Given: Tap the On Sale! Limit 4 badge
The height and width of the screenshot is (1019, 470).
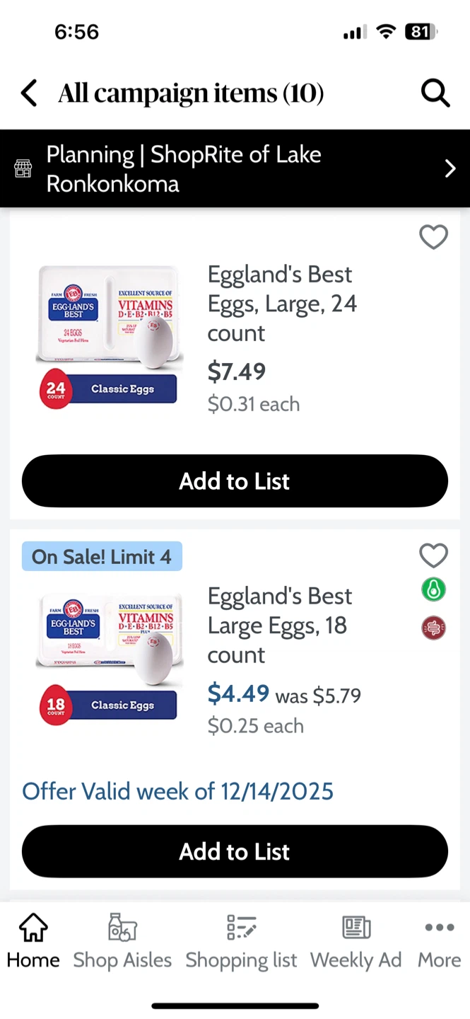Looking at the screenshot, I should (102, 556).
